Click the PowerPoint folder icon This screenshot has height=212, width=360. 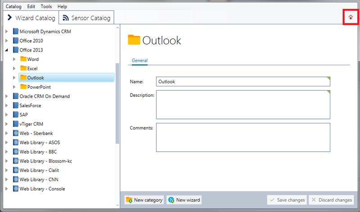coord(23,87)
